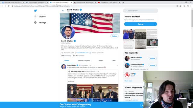Click the calendar icon beside Joined date
Screen dimensions: 193x108
tap(90, 53)
